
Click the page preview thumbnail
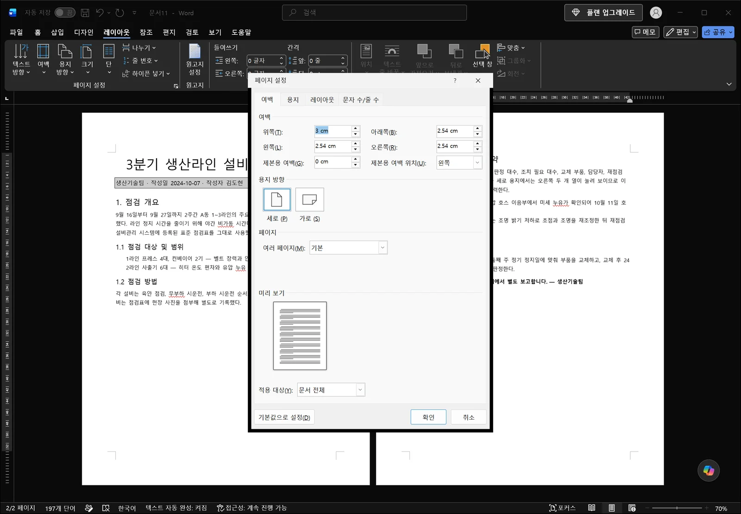(x=300, y=336)
